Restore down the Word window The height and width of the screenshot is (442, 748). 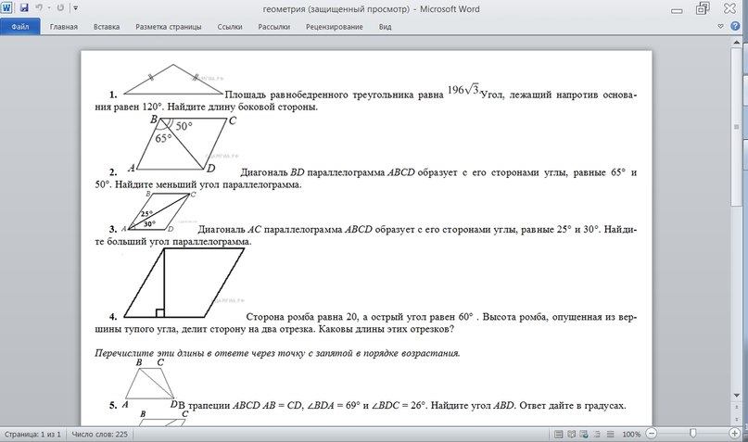(703, 8)
